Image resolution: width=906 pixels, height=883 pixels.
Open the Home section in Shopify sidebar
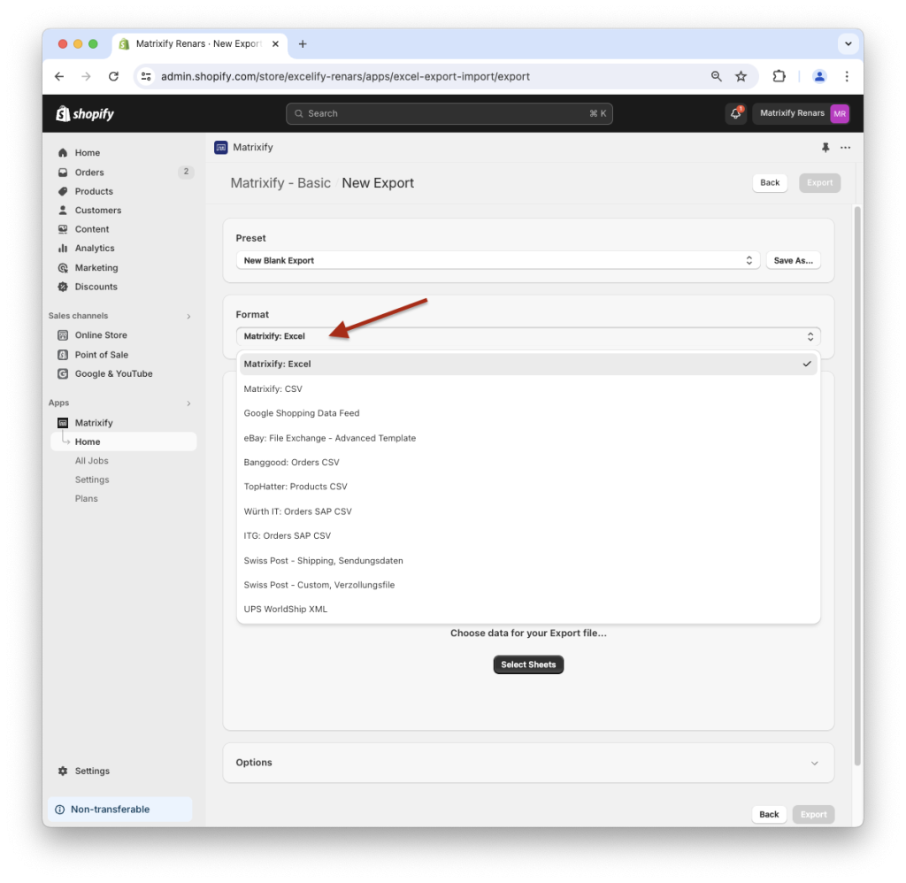tap(62, 152)
